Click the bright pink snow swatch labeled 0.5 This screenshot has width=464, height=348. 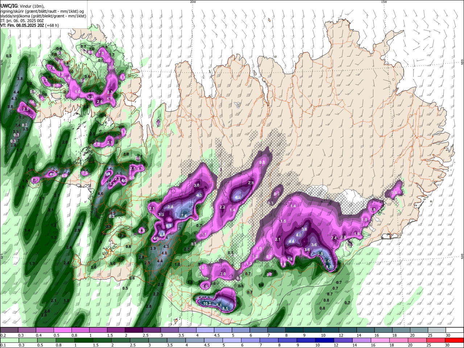(x=62, y=330)
